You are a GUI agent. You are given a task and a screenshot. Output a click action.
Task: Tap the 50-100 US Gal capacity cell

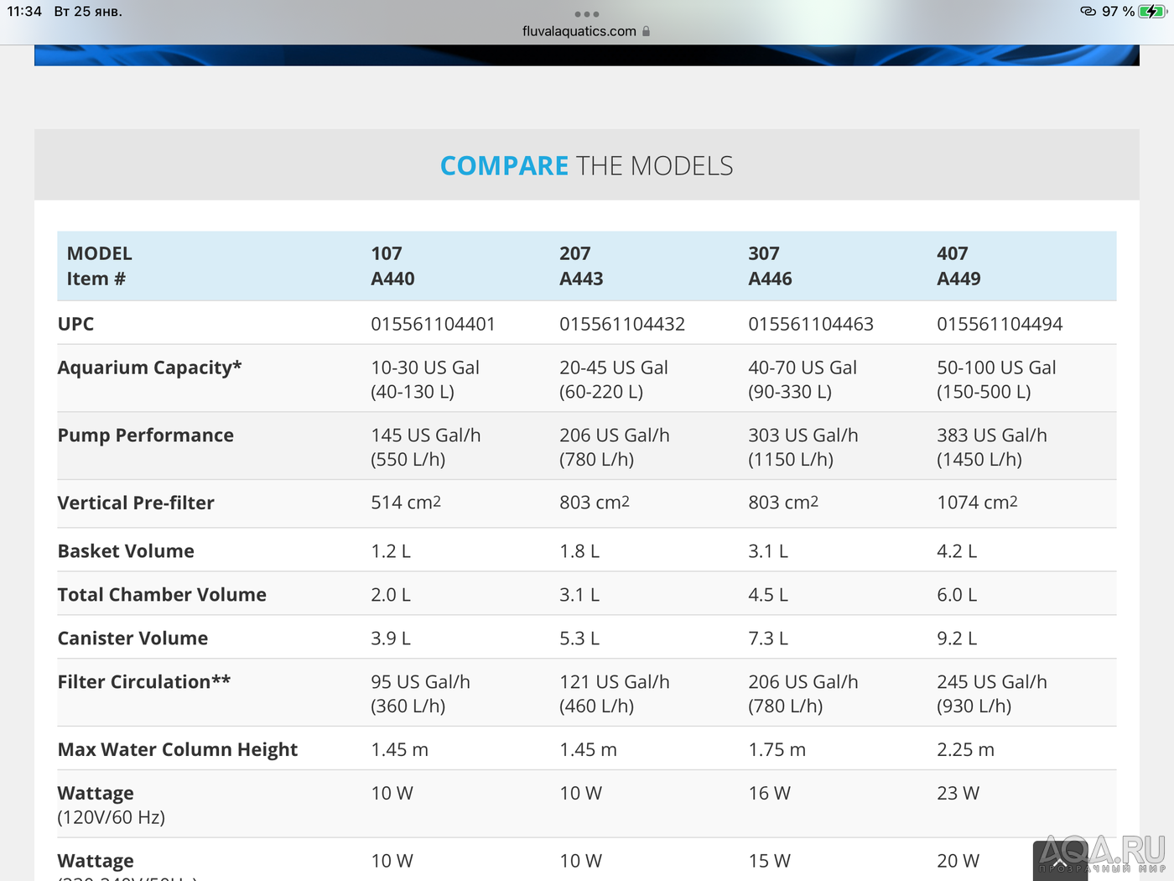point(996,379)
